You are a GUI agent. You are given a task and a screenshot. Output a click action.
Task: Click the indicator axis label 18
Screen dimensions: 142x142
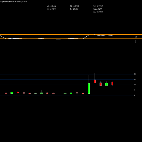click(136, 37)
